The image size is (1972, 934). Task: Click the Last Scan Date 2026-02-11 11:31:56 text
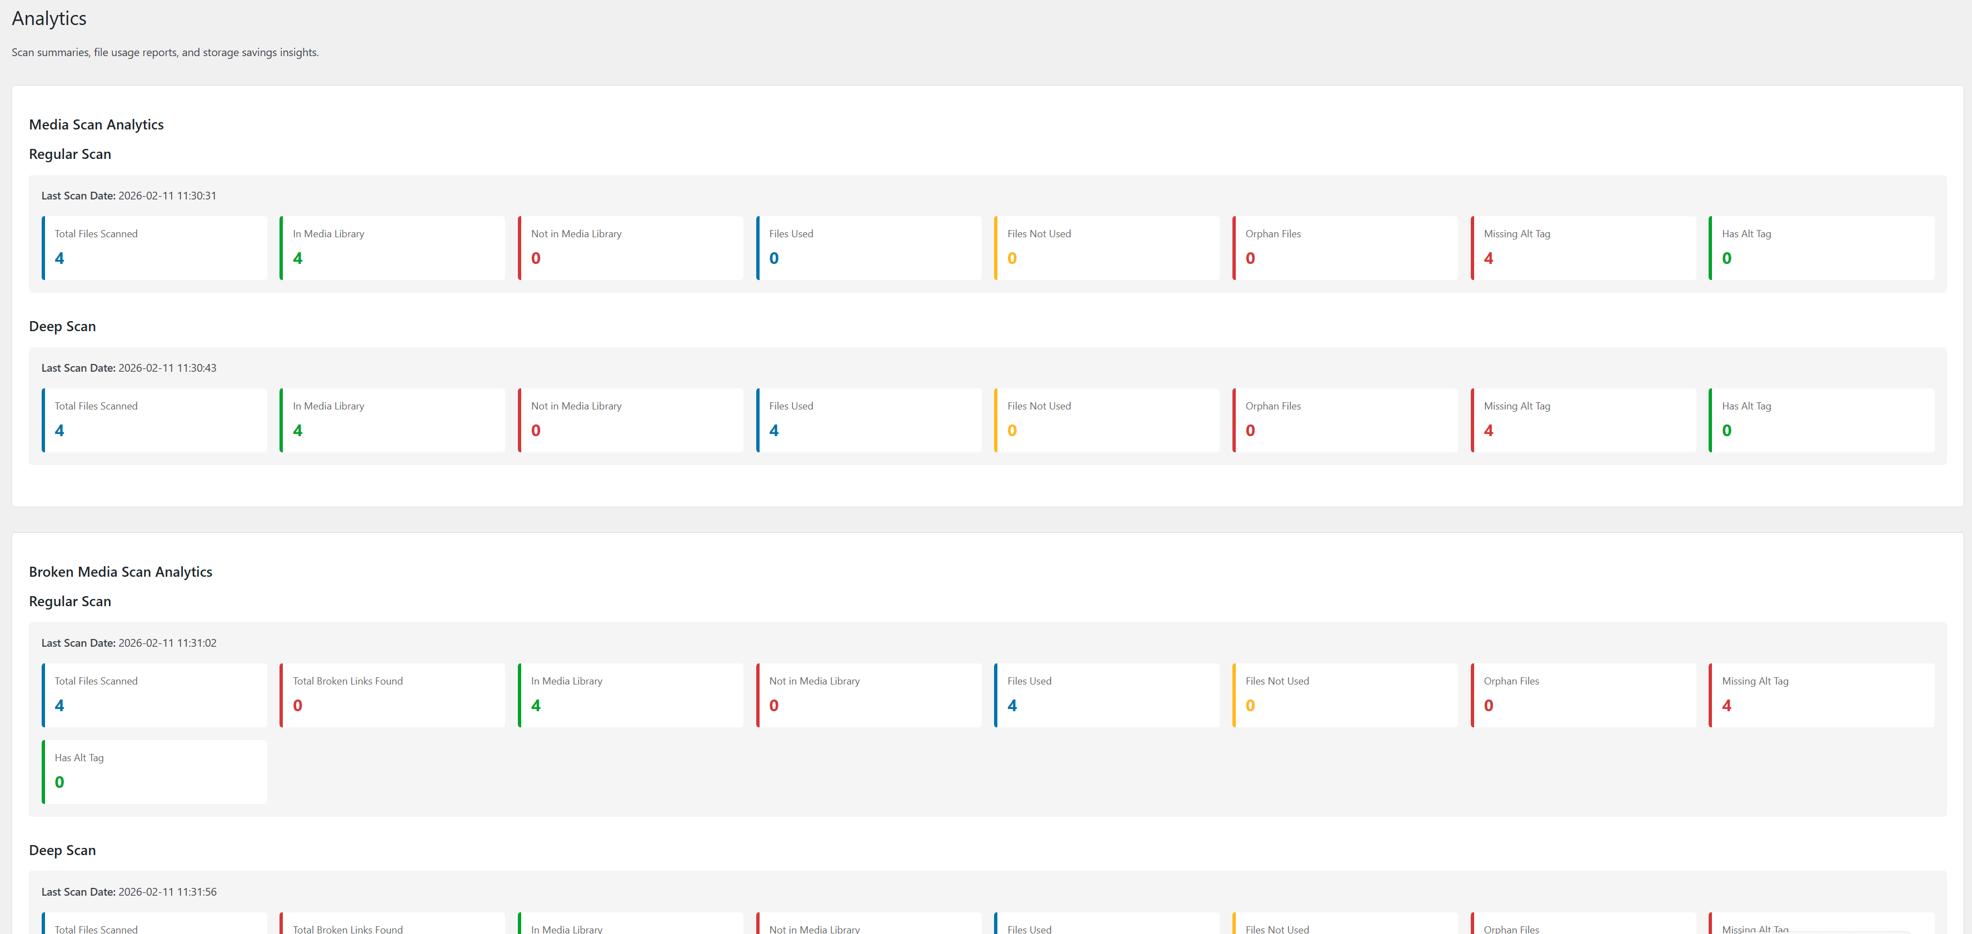click(x=128, y=892)
